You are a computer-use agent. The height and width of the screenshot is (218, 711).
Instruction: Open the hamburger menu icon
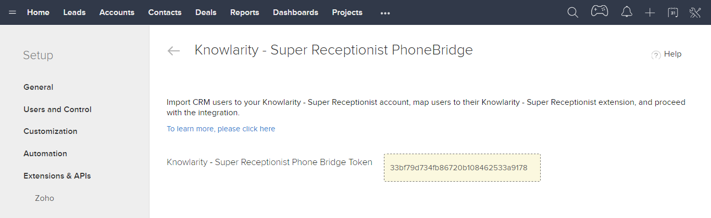(x=13, y=12)
